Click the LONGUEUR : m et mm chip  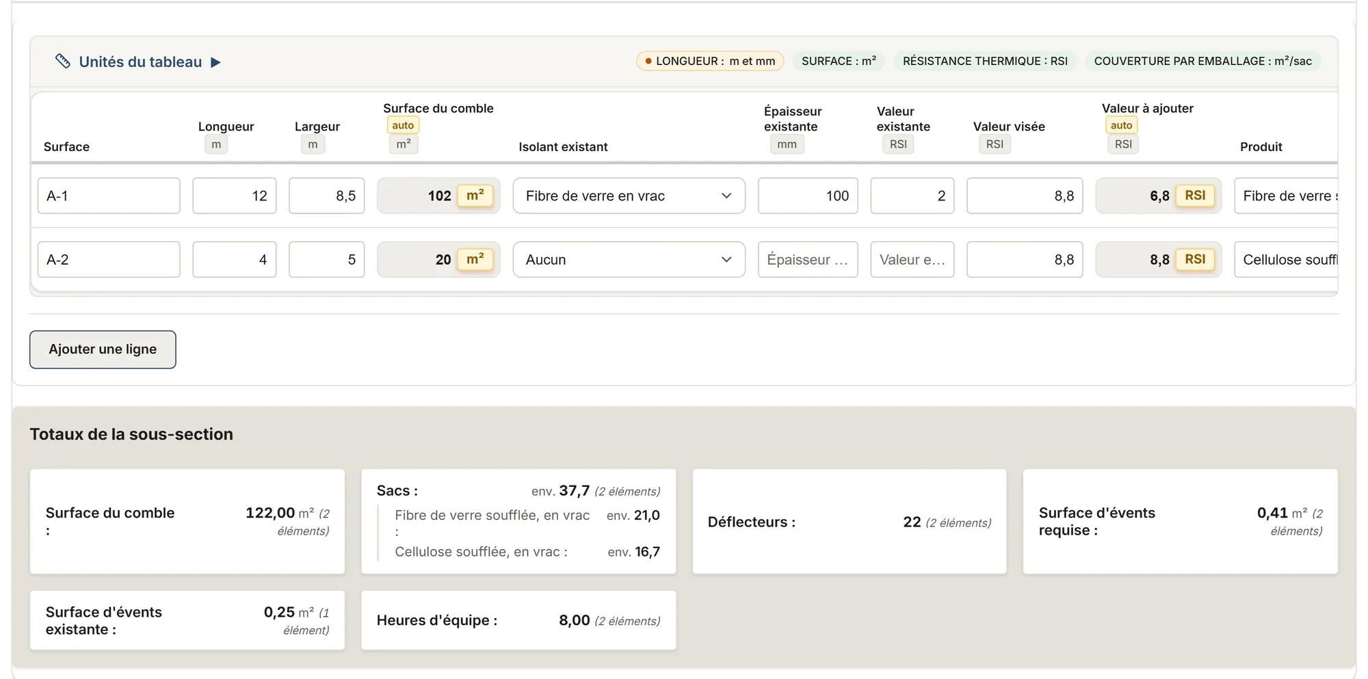pyautogui.click(x=710, y=61)
